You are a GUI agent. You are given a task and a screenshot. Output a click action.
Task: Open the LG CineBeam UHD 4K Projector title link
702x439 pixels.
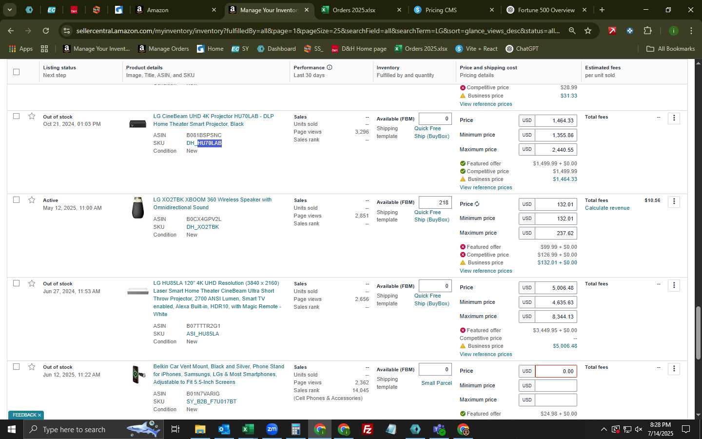[214, 120]
